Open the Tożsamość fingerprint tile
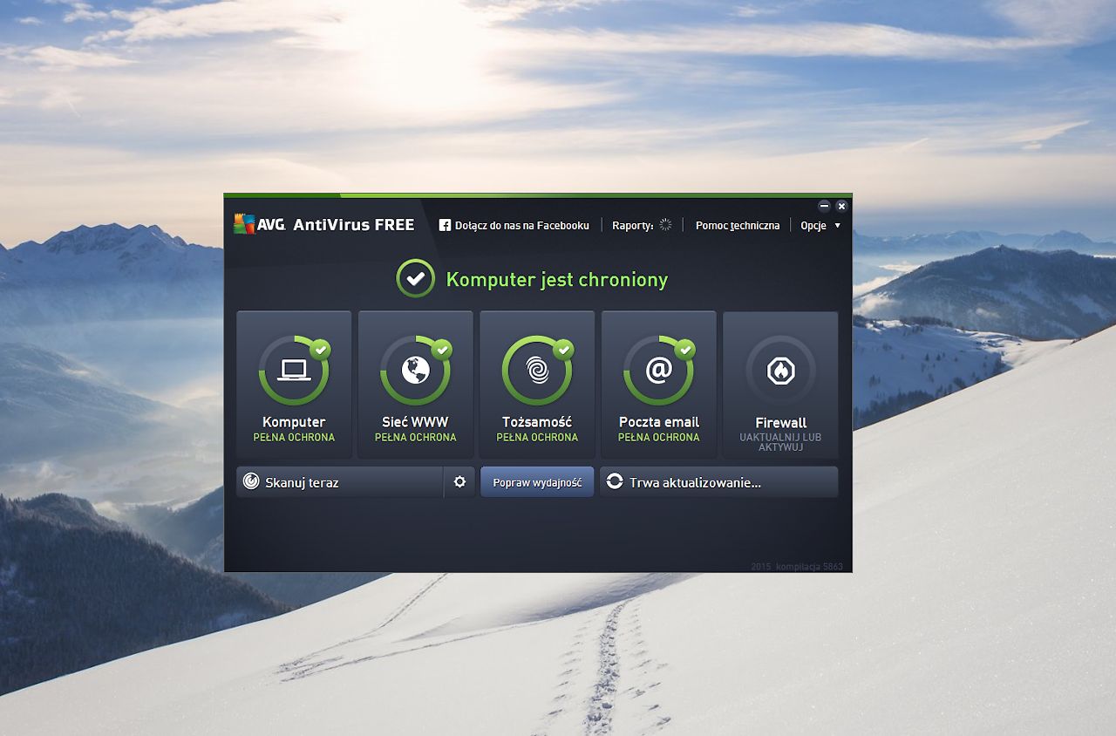 coord(537,385)
